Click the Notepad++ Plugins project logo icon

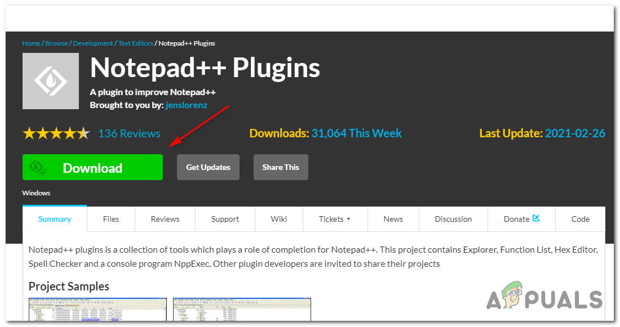click(x=51, y=81)
